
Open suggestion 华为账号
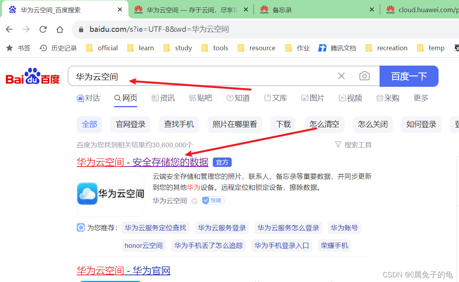pyautogui.click(x=344, y=228)
